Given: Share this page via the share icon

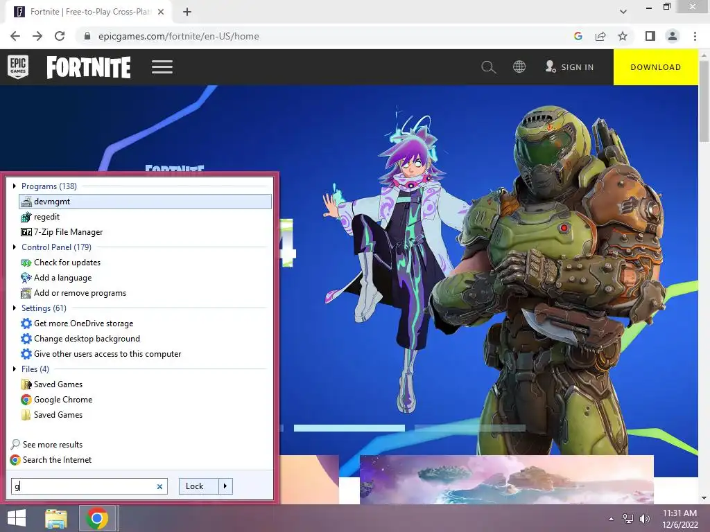Looking at the screenshot, I should point(600,36).
